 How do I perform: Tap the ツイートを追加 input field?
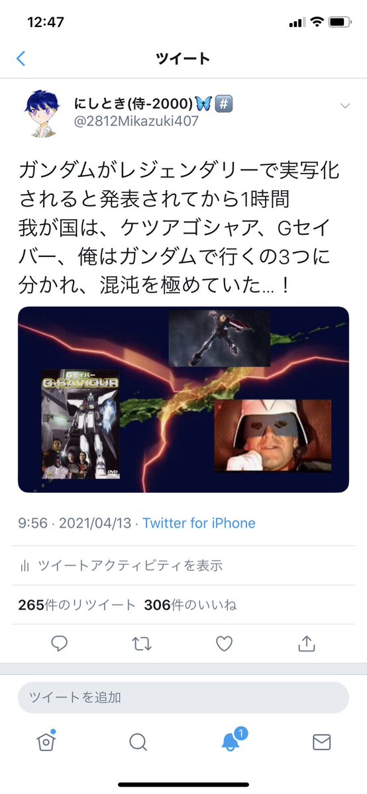pos(183,697)
